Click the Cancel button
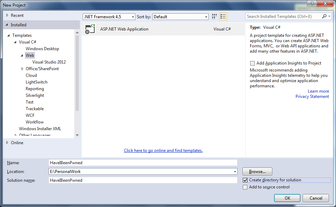The height and width of the screenshot is (207, 336). (x=316, y=198)
